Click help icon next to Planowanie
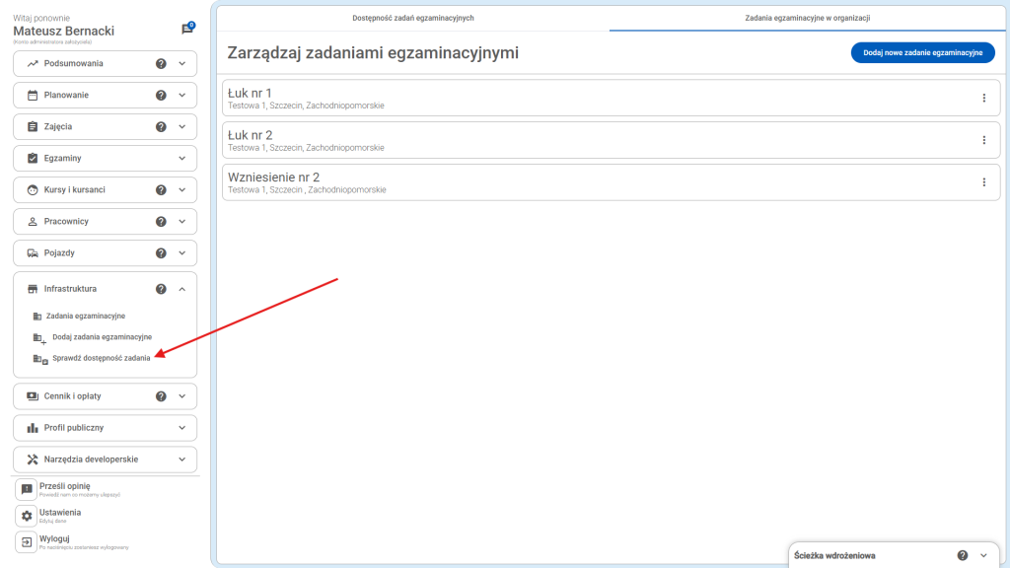Viewport: 1010px width, 568px height. pyautogui.click(x=161, y=96)
